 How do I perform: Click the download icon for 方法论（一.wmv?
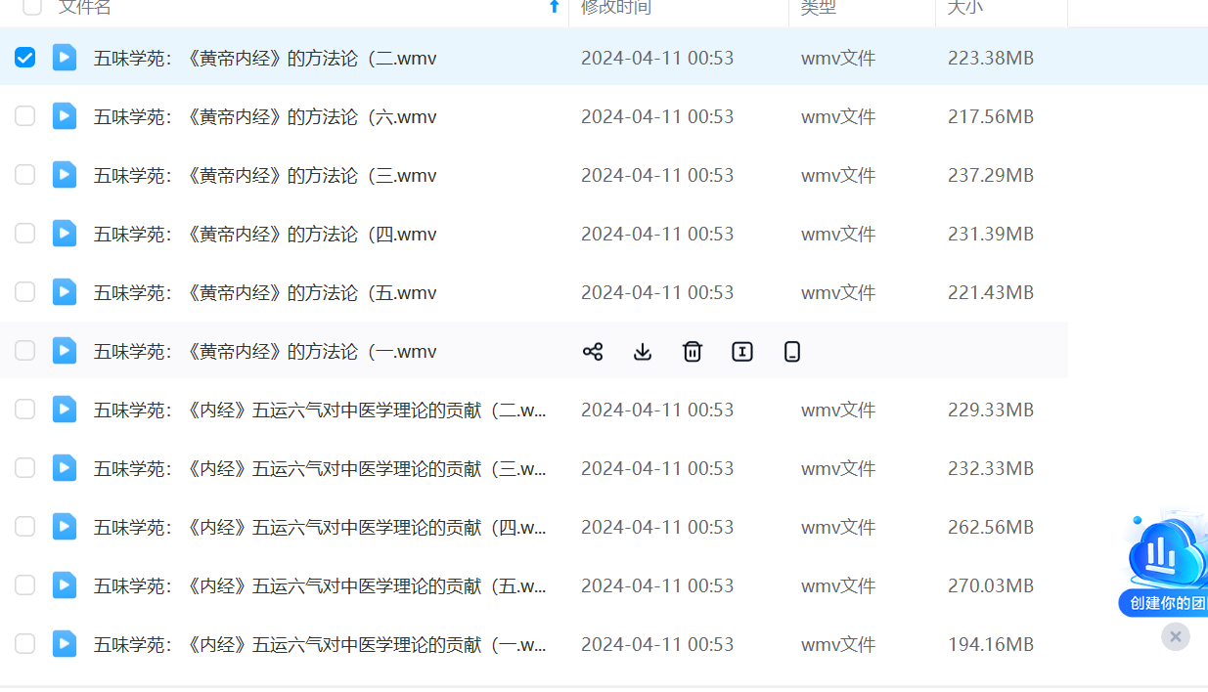[643, 352]
